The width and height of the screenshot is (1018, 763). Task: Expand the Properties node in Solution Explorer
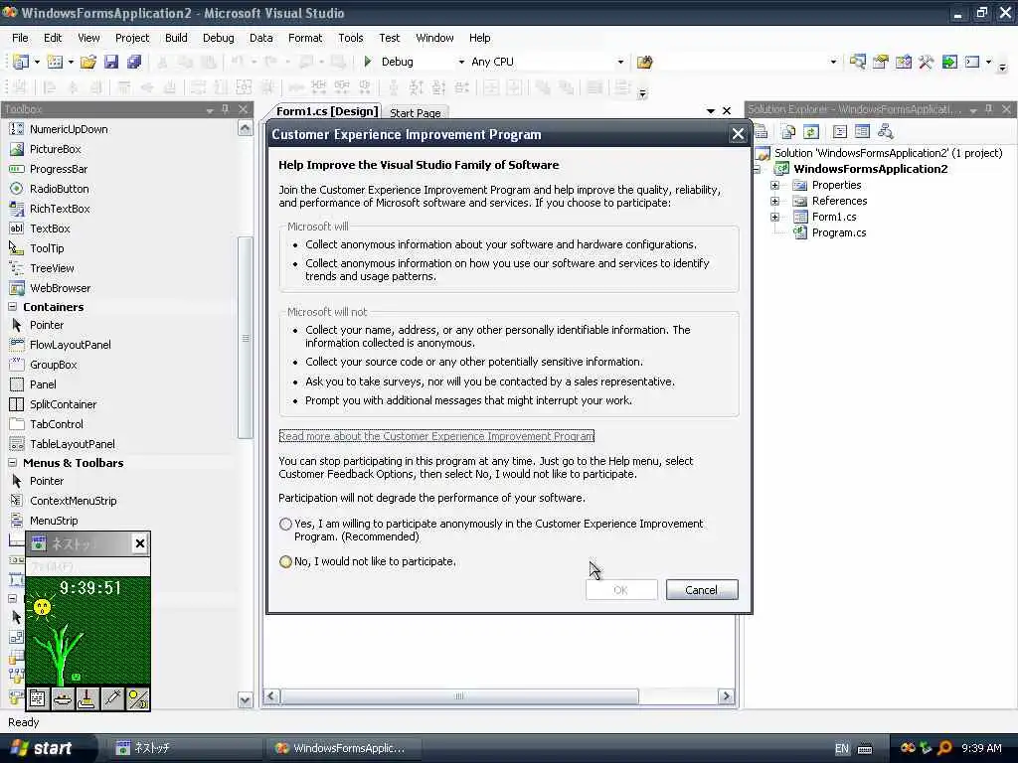[x=774, y=185]
